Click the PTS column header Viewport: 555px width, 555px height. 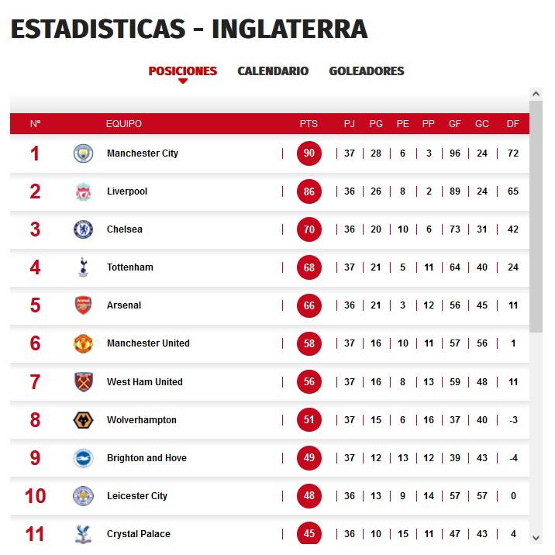(309, 124)
